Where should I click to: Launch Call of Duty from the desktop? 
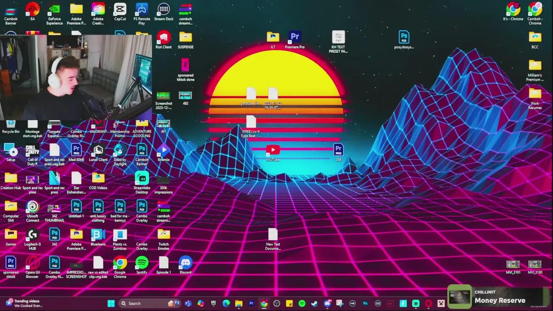tap(32, 155)
